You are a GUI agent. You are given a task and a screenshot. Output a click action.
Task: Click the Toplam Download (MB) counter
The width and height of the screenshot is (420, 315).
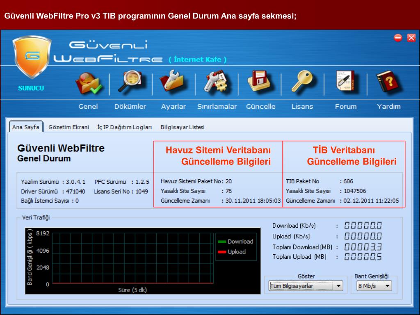(363, 247)
